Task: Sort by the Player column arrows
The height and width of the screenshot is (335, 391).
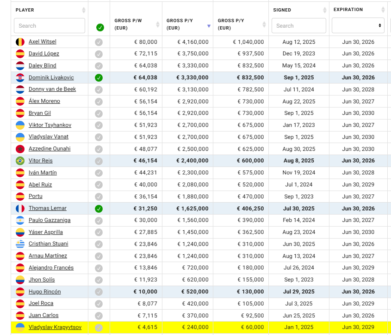Action: click(83, 10)
